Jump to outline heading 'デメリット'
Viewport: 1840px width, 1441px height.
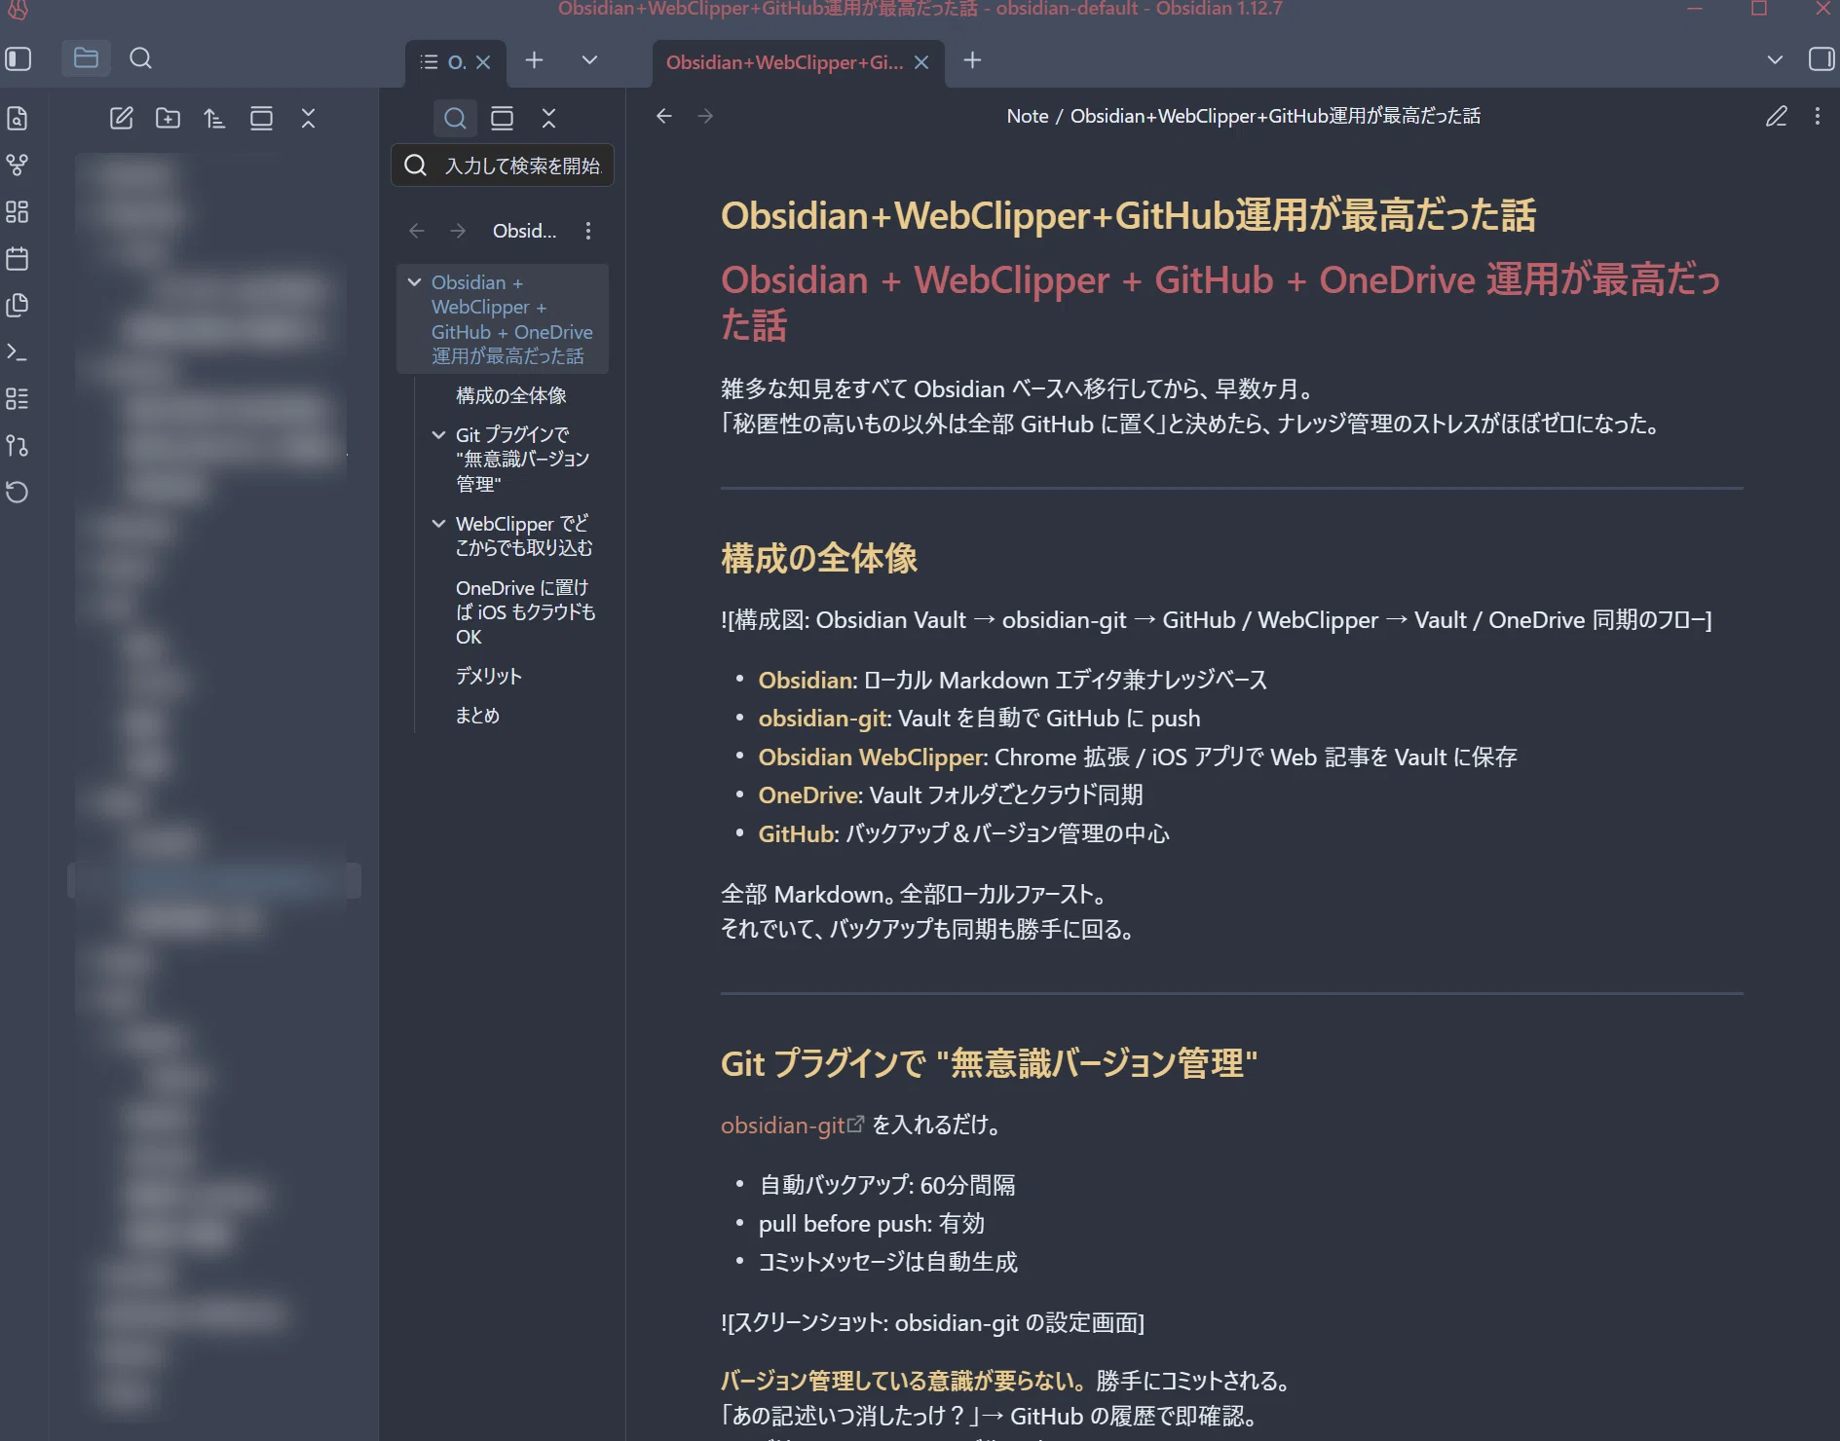point(489,676)
